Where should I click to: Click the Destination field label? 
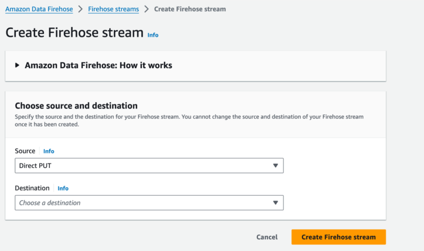coord(32,188)
